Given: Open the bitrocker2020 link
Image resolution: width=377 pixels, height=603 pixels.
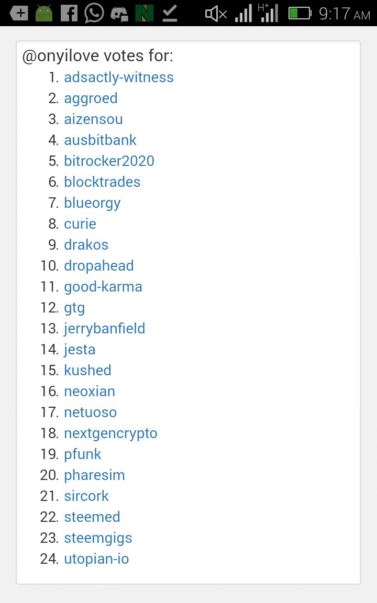Looking at the screenshot, I should click(x=109, y=161).
